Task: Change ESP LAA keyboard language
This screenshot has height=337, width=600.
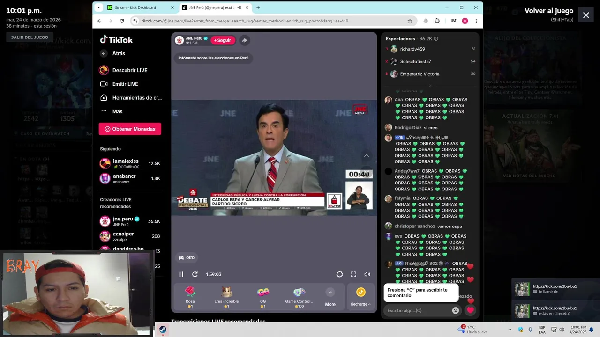Action: (542, 330)
